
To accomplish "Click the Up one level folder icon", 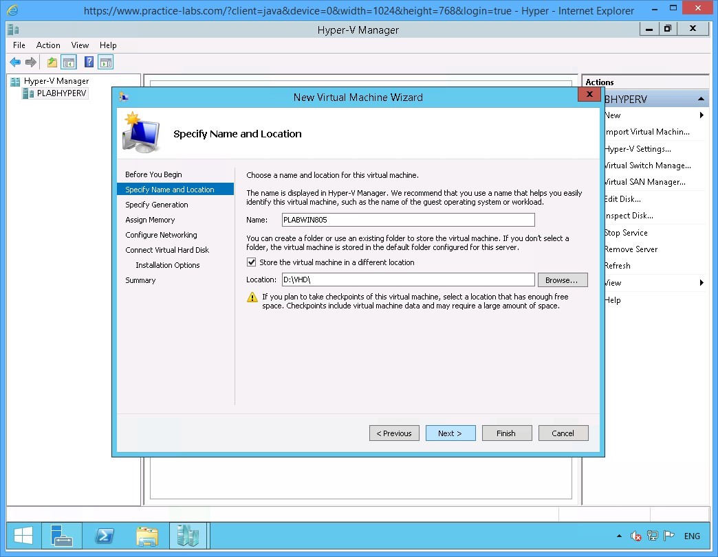I will pyautogui.click(x=52, y=62).
